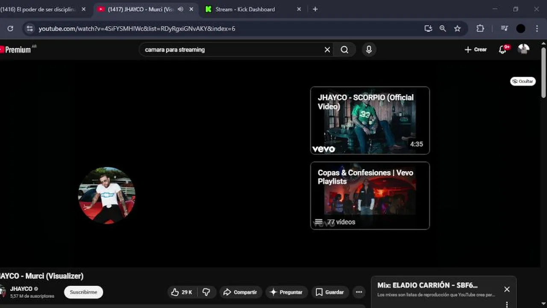Start voice search with microphone icon
Viewport: 547px width, 308px height.
pyautogui.click(x=369, y=50)
